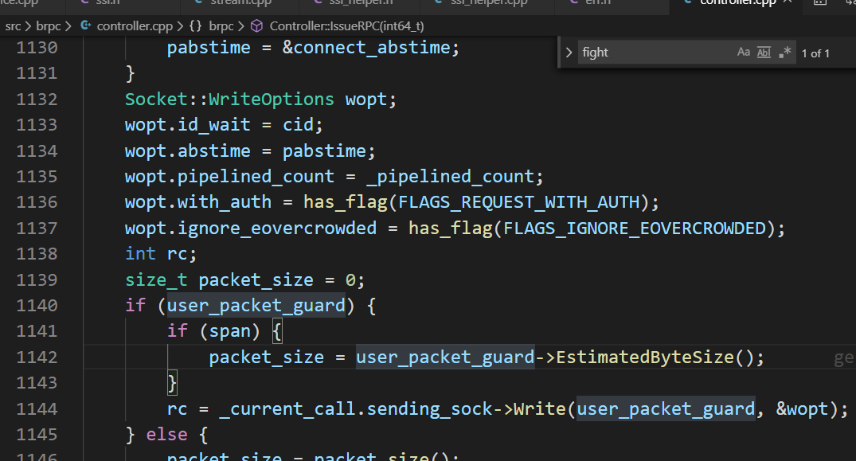The width and height of the screenshot is (856, 461).
Task: Click "EstimatedByteSize()" on line 1142
Action: [x=655, y=357]
